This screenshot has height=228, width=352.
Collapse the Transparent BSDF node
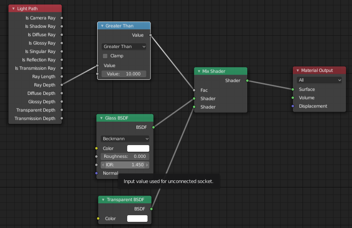[x=102, y=200]
